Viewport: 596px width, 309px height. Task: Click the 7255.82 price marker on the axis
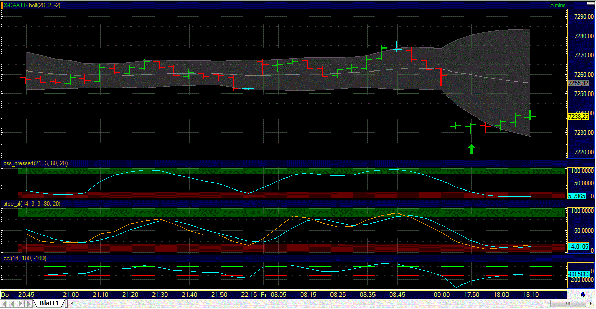[x=579, y=83]
